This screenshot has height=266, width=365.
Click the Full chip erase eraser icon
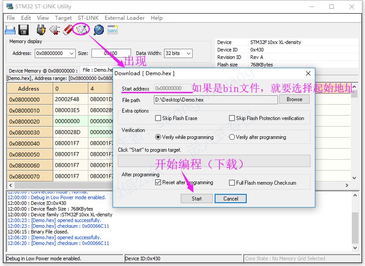[x=68, y=30]
